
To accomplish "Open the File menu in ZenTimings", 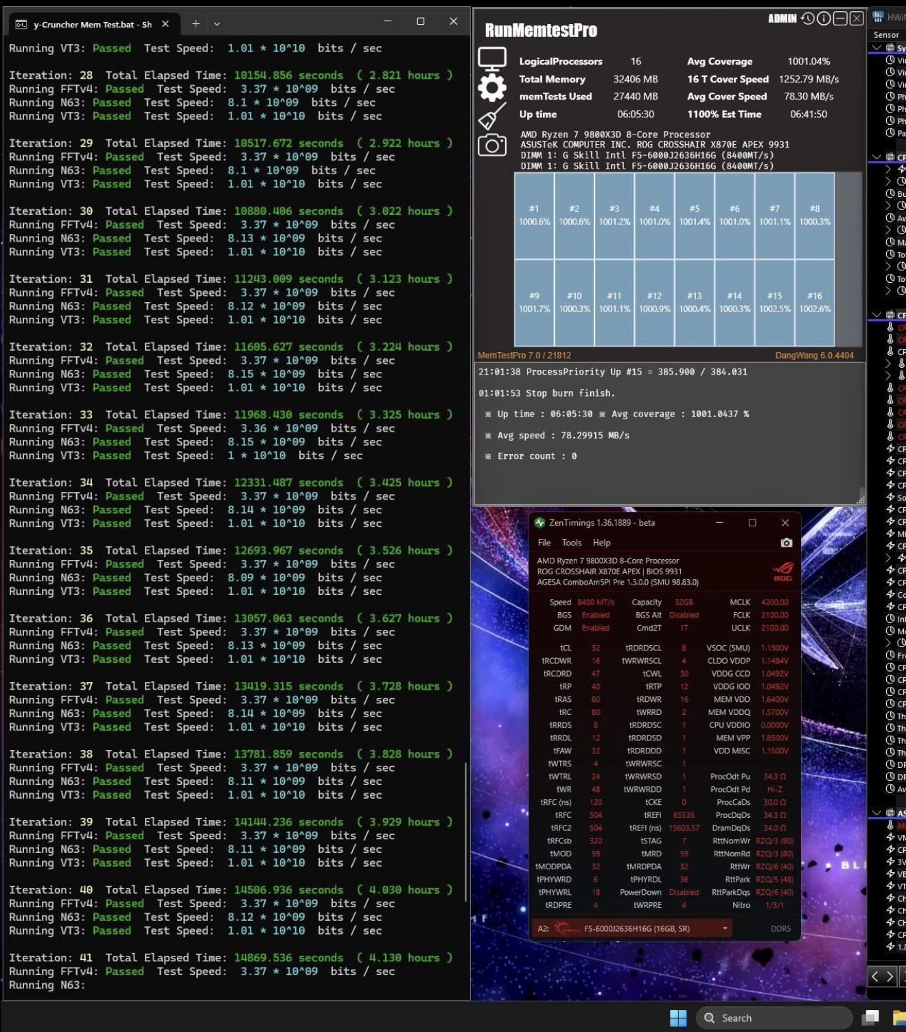I will point(544,542).
